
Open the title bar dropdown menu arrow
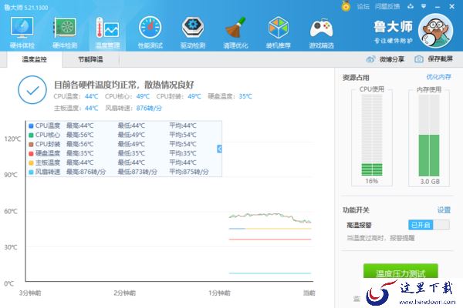tap(424, 6)
